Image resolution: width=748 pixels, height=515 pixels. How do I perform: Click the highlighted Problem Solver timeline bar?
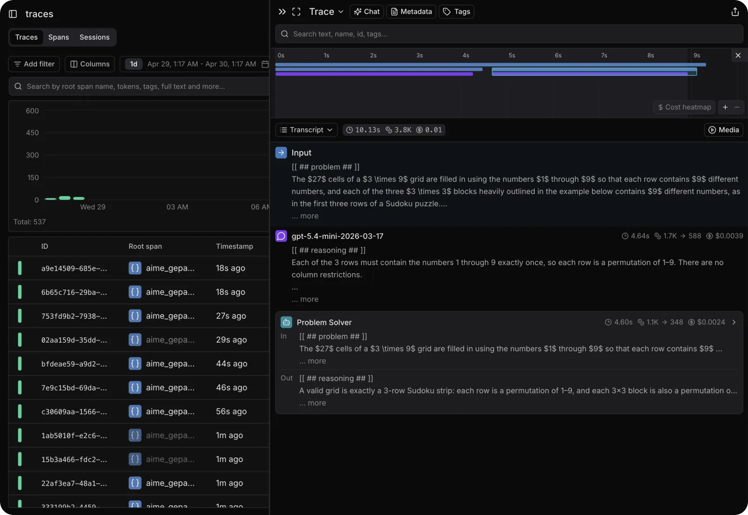pos(594,71)
